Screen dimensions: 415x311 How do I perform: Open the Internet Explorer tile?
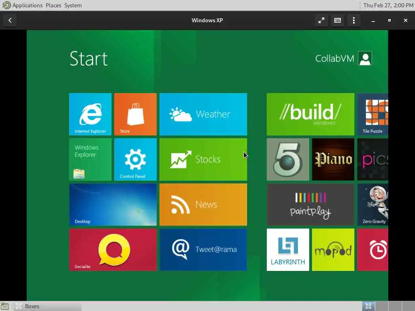[90, 114]
